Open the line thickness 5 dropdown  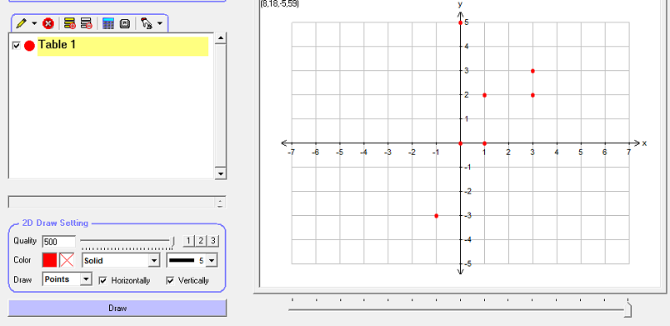[212, 261]
